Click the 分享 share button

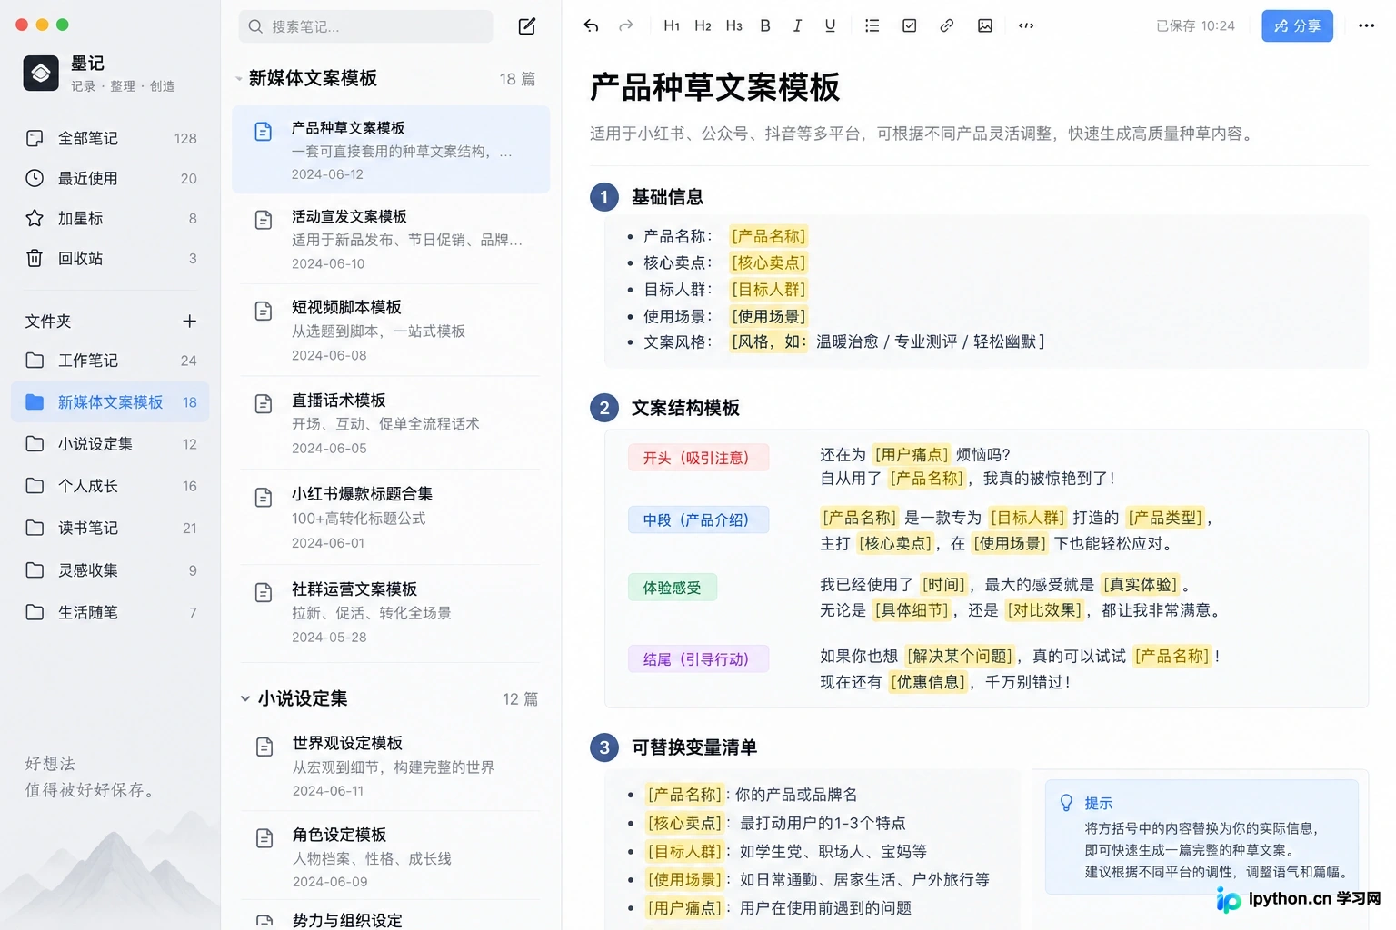(1297, 25)
